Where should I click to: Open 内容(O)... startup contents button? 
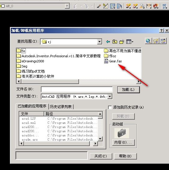click(x=123, y=142)
